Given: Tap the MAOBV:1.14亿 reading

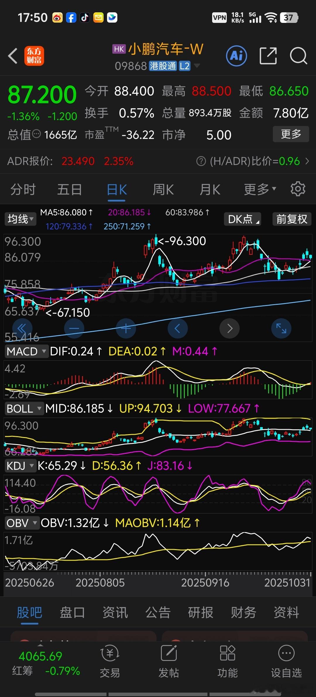Looking at the screenshot, I should coord(157,523).
